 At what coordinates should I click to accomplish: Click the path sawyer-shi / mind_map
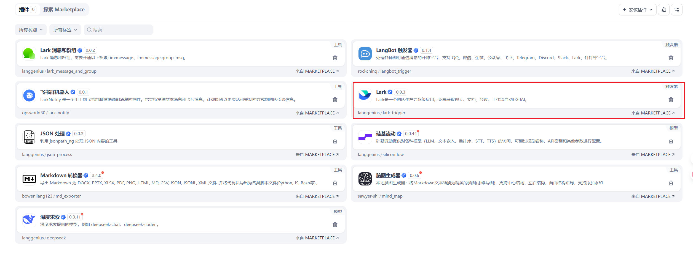coord(380,196)
